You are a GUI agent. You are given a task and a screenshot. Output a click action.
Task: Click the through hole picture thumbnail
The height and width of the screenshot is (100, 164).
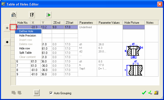(134, 68)
